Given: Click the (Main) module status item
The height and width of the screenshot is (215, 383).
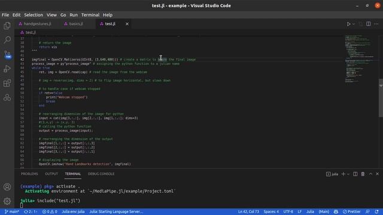Looking at the screenshot, I should [x=324, y=211].
